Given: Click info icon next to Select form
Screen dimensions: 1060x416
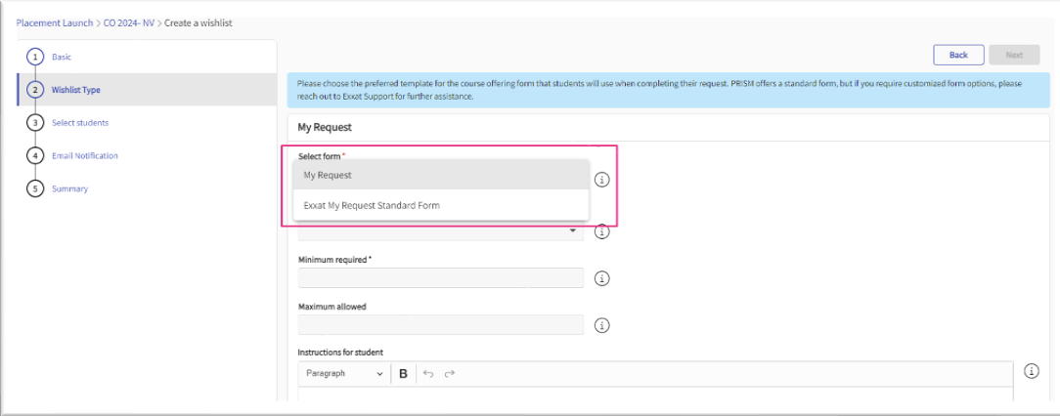Looking at the screenshot, I should 602,180.
